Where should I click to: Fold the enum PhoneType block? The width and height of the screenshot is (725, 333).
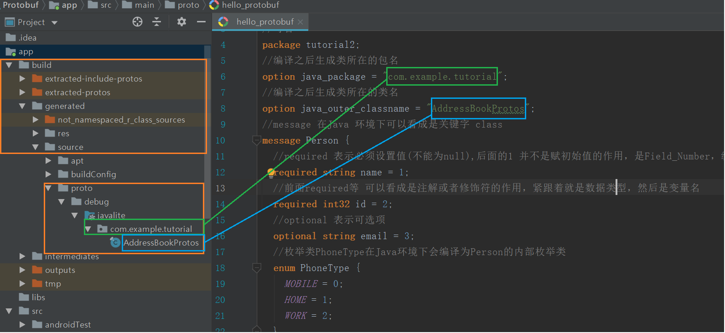(x=257, y=268)
